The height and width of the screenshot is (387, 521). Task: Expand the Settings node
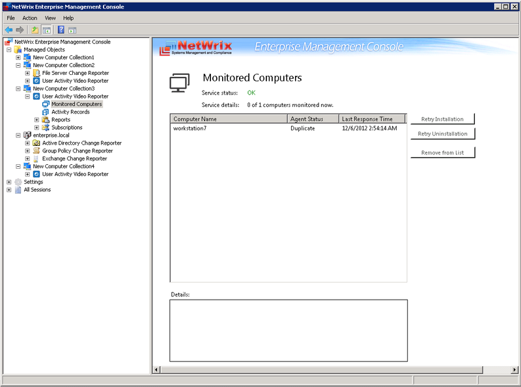pos(9,182)
